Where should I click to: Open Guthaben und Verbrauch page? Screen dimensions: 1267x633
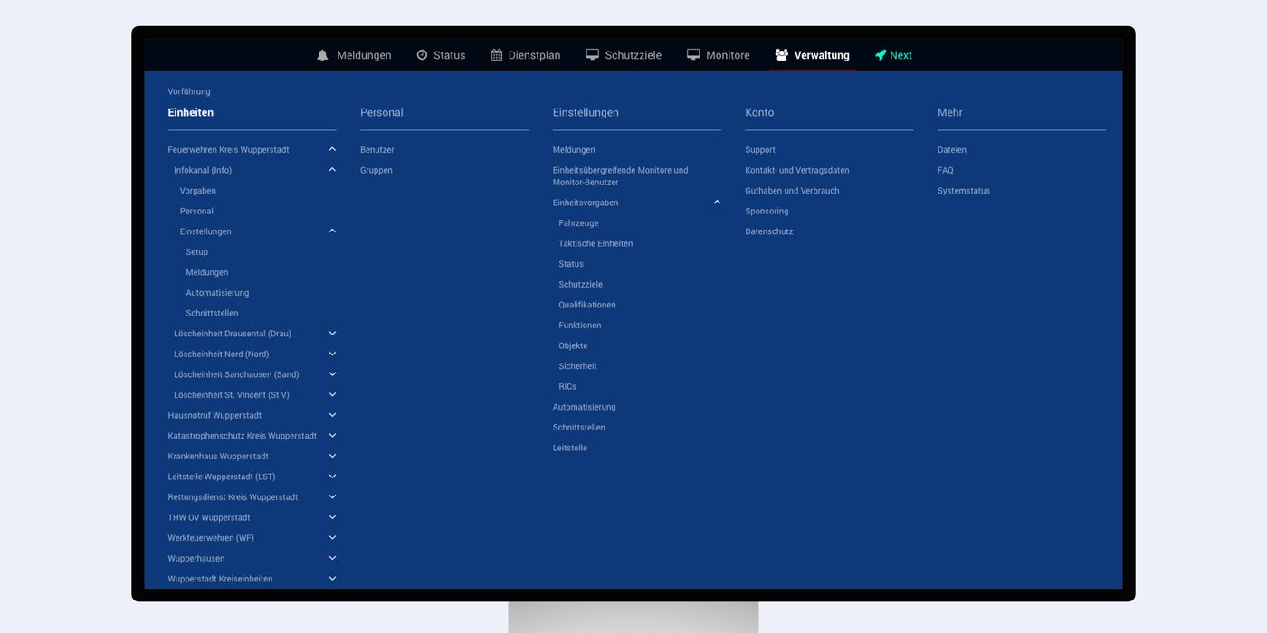tap(792, 191)
